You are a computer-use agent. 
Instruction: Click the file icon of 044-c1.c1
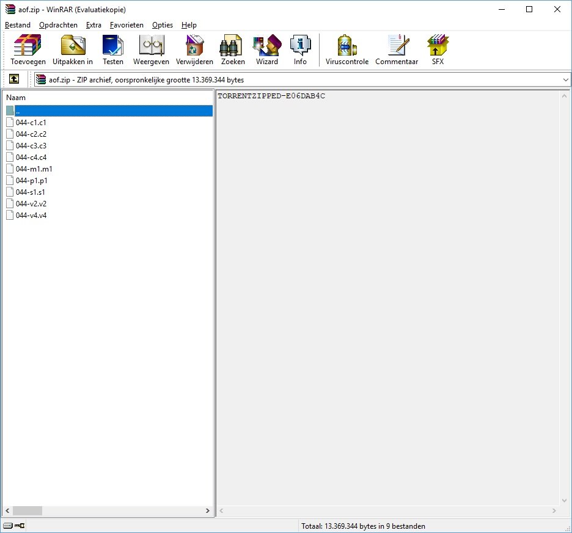click(x=10, y=122)
